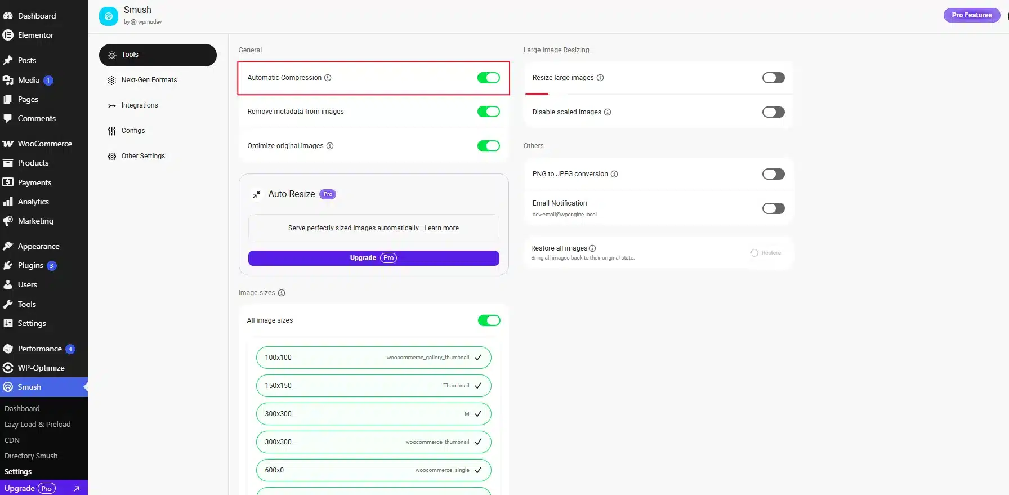Image resolution: width=1009 pixels, height=495 pixels.
Task: Toggle All image sizes switch
Action: point(489,320)
